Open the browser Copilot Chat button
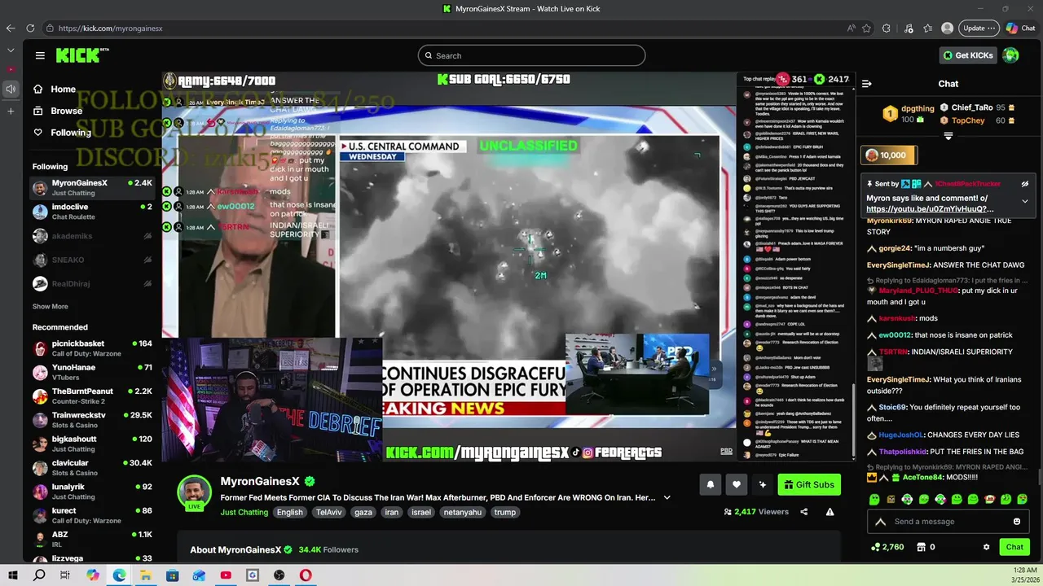The height and width of the screenshot is (586, 1043). 1021,28
